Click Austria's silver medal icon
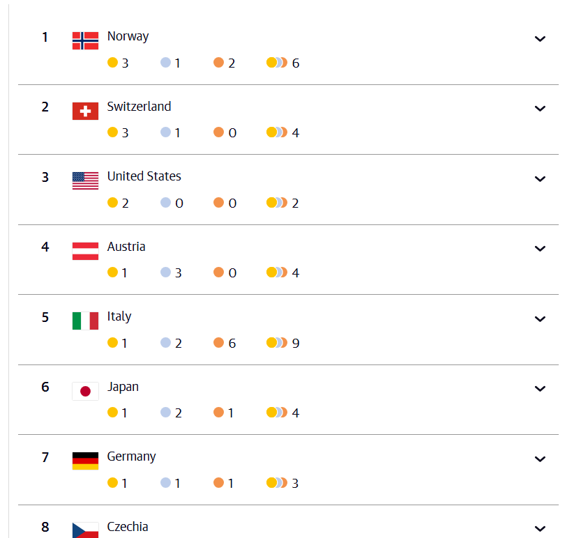588x538 pixels. [165, 272]
